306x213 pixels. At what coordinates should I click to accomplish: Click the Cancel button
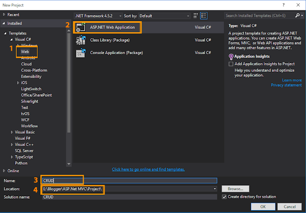[x=290, y=207]
